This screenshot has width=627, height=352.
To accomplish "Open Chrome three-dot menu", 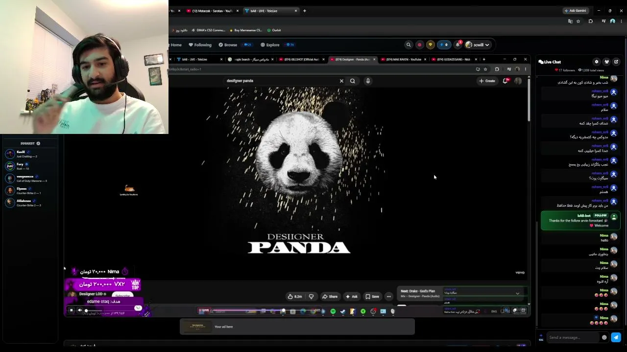I will click(x=621, y=22).
